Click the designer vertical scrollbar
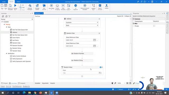The height and width of the screenshot is (95, 169). pyautogui.click(x=131, y=60)
